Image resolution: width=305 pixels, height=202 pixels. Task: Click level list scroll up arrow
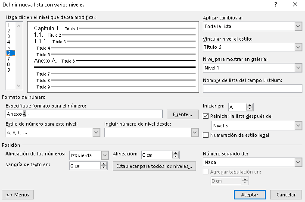pyautogui.click(x=19, y=26)
